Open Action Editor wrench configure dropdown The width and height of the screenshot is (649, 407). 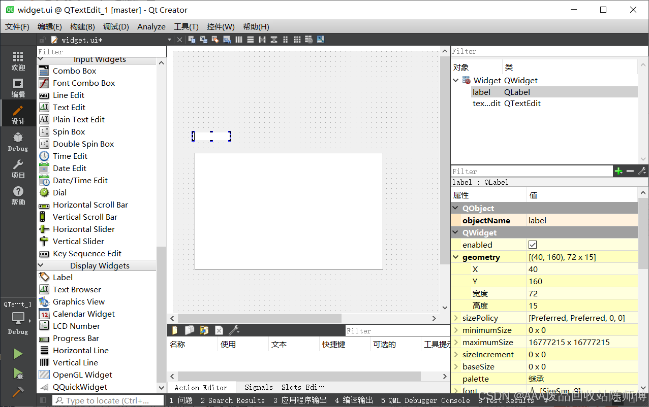[x=234, y=330]
